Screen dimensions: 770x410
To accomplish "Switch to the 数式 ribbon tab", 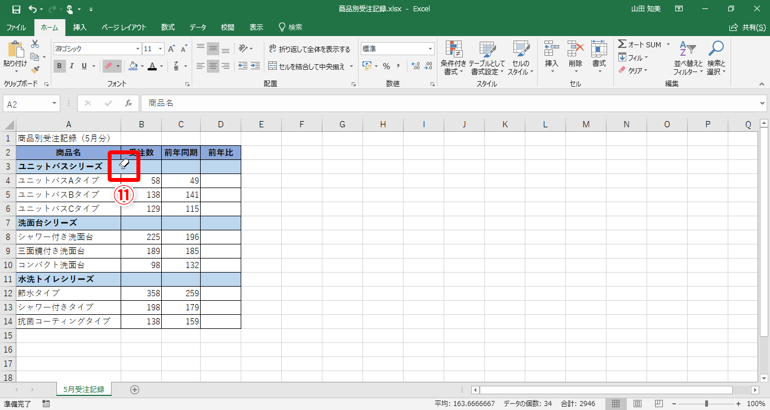I will 168,27.
